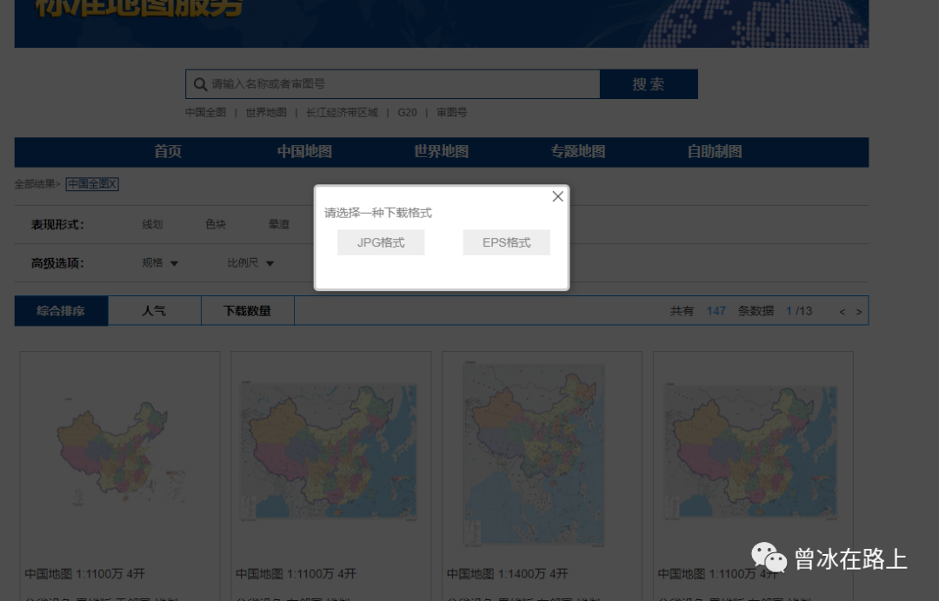Viewport: 939px width, 601px height.
Task: Click the left pagination arrow
Action: click(x=840, y=310)
